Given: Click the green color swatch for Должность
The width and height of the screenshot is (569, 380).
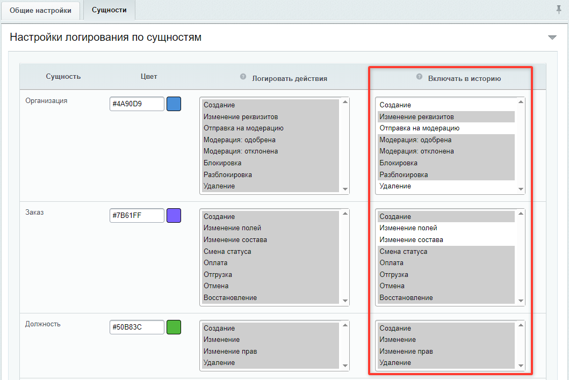Looking at the screenshot, I should click(x=174, y=327).
